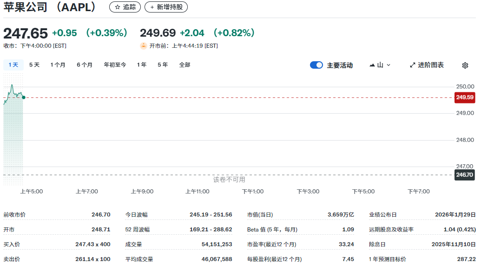The image size is (481, 264).
Task: Click the 市值 value 3.659万亿
Action: (341, 215)
